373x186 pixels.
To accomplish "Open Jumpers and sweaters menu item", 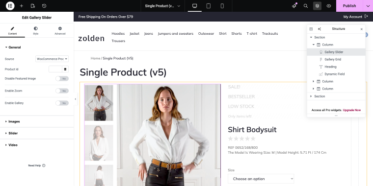I will tap(176, 33).
